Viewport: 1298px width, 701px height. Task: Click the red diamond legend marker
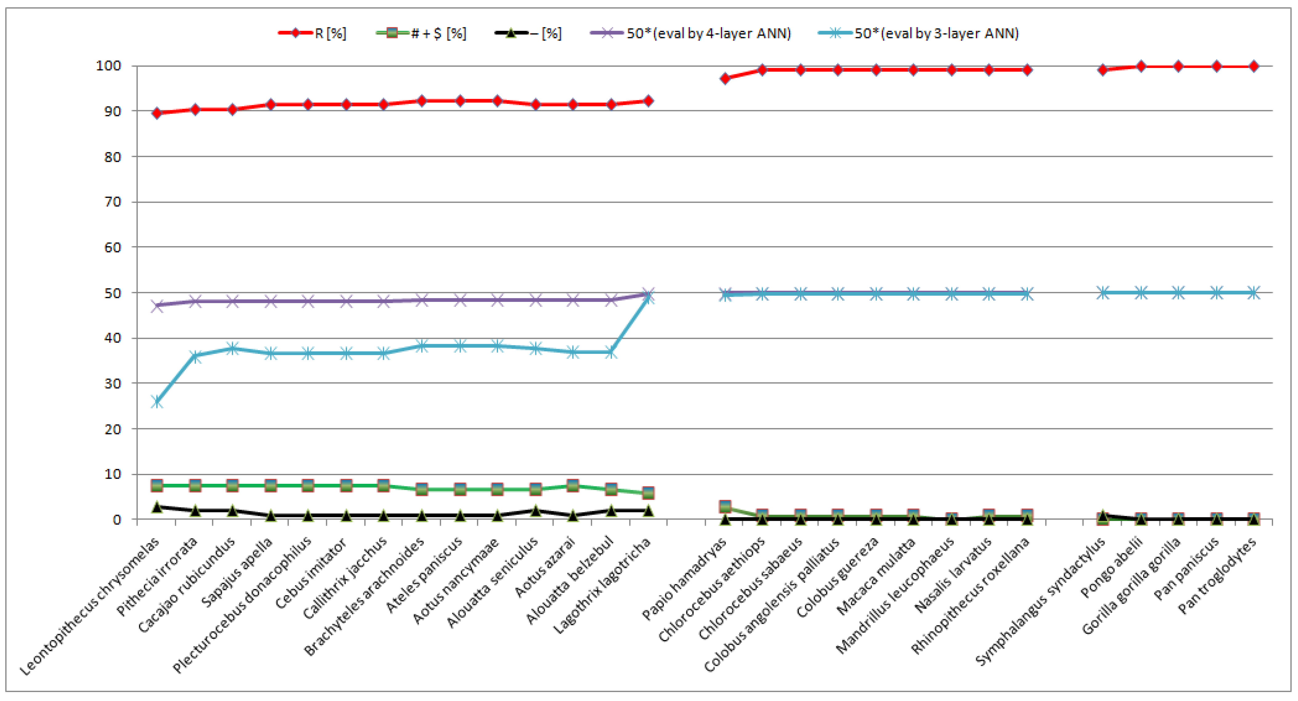295,33
